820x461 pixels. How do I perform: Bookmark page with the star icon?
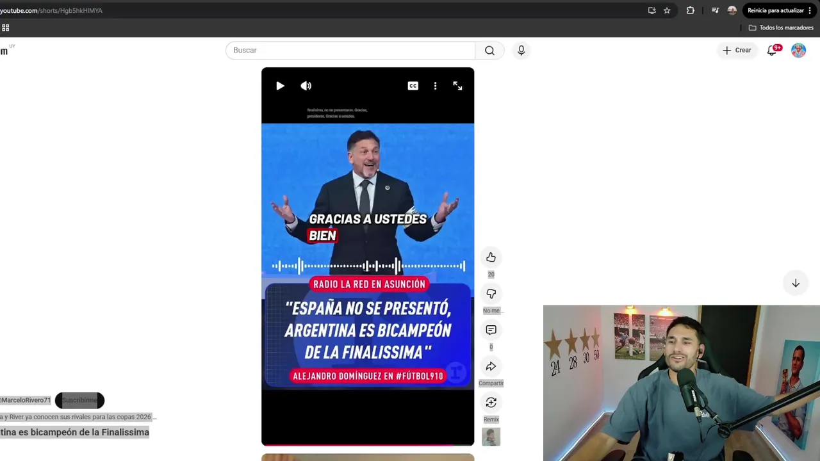[667, 10]
